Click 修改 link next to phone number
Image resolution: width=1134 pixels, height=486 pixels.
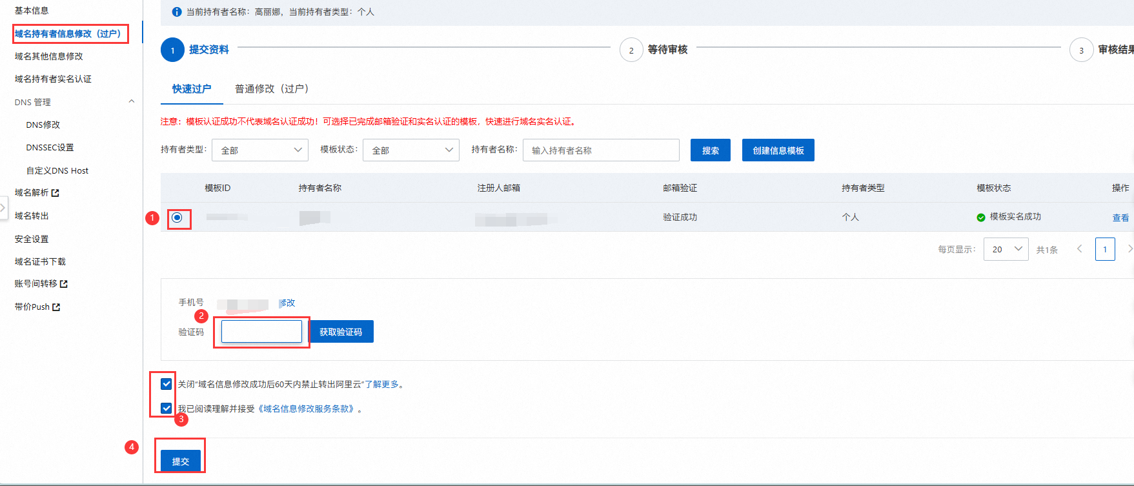(x=287, y=303)
